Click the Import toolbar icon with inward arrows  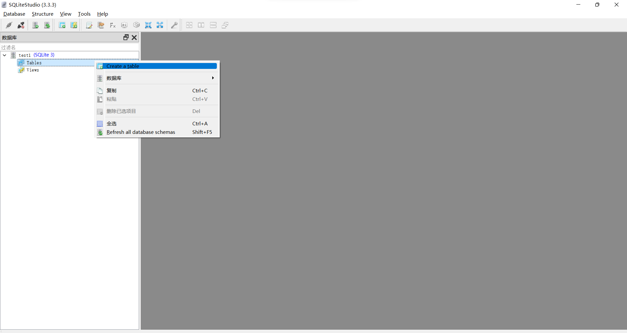point(148,25)
